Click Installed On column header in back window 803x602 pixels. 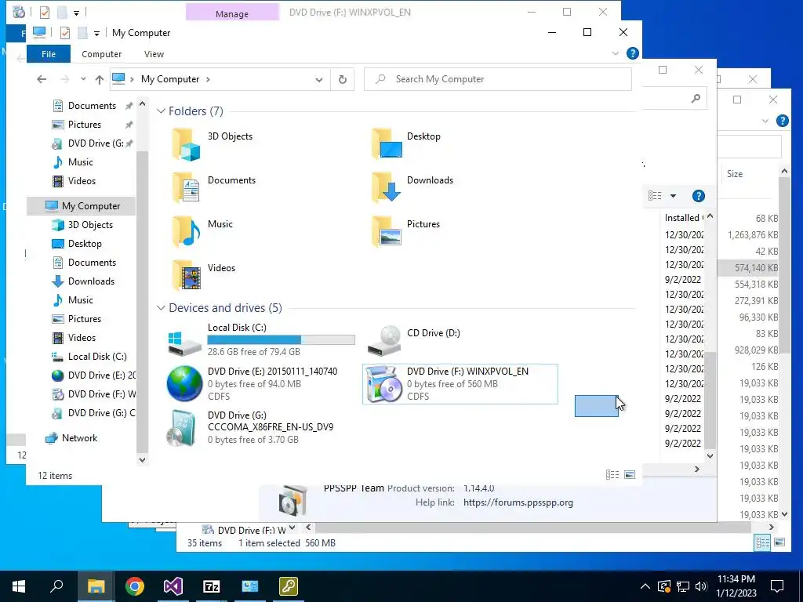pos(683,218)
